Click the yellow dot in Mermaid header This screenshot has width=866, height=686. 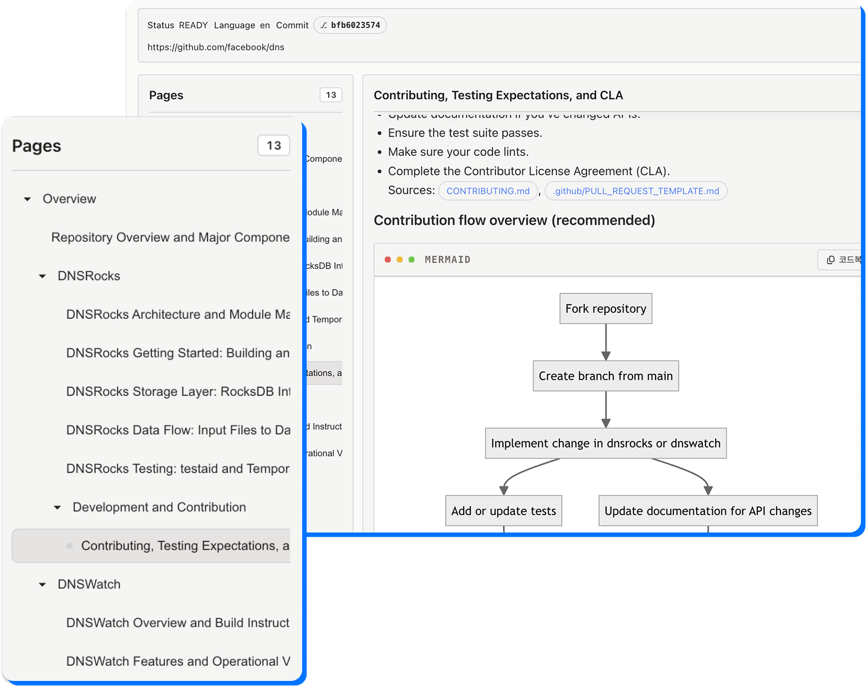[400, 260]
